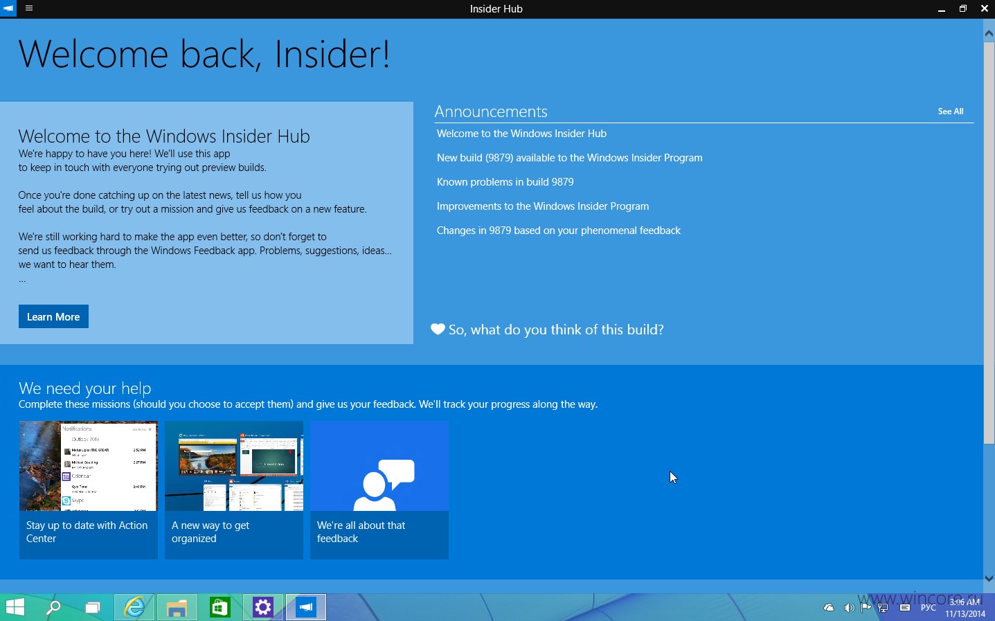The width and height of the screenshot is (995, 621).
Task: Click the OneDrive cloud tray icon
Action: coord(829,608)
